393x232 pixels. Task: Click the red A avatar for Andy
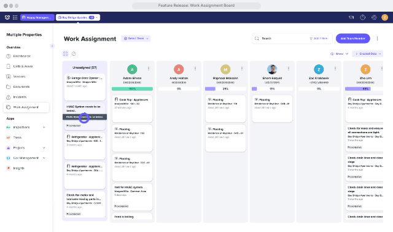(x=179, y=69)
